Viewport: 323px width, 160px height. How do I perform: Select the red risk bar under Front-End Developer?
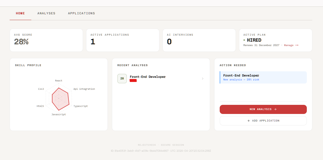[x=133, y=81]
